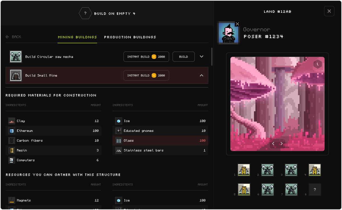Select building slot 1 yellow building
The height and width of the screenshot is (210, 342).
tap(244, 170)
